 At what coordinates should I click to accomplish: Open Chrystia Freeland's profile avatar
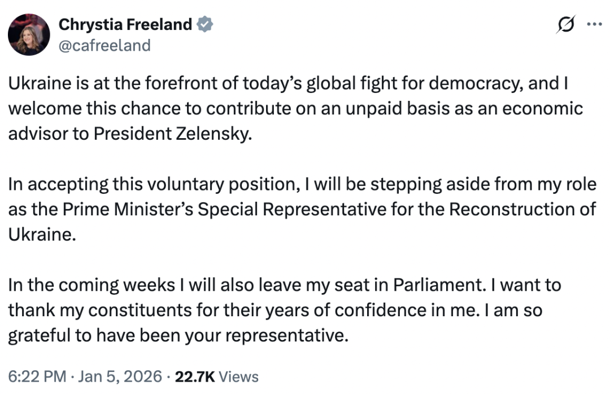[x=28, y=34]
